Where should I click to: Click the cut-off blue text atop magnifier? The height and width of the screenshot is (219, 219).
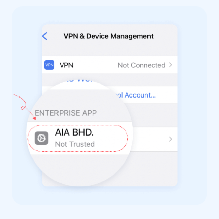(79, 80)
